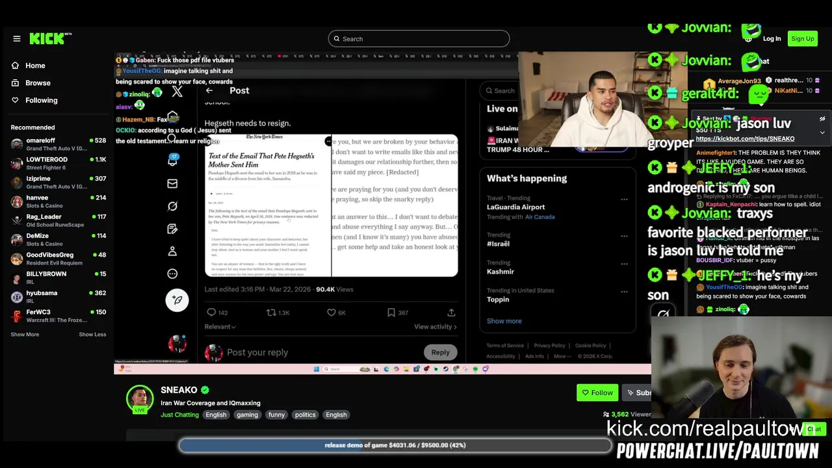Open LOWTIERGOD recommended channel
This screenshot has width=832, height=468.
[58, 163]
